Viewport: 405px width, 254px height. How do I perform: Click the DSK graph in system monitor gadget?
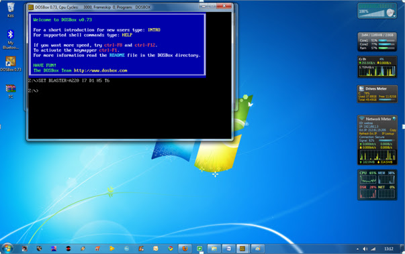tap(368, 194)
